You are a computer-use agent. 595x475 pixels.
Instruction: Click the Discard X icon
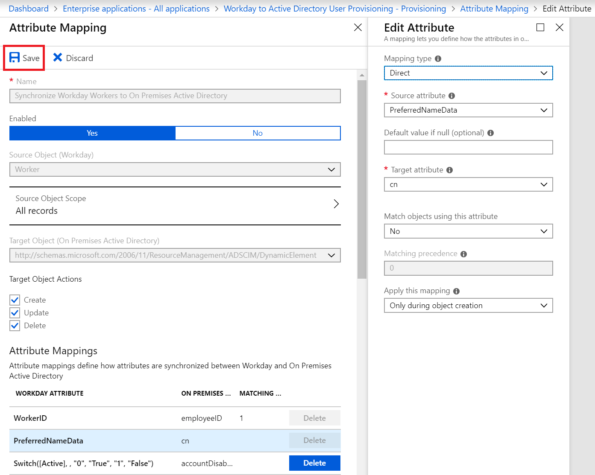[58, 58]
